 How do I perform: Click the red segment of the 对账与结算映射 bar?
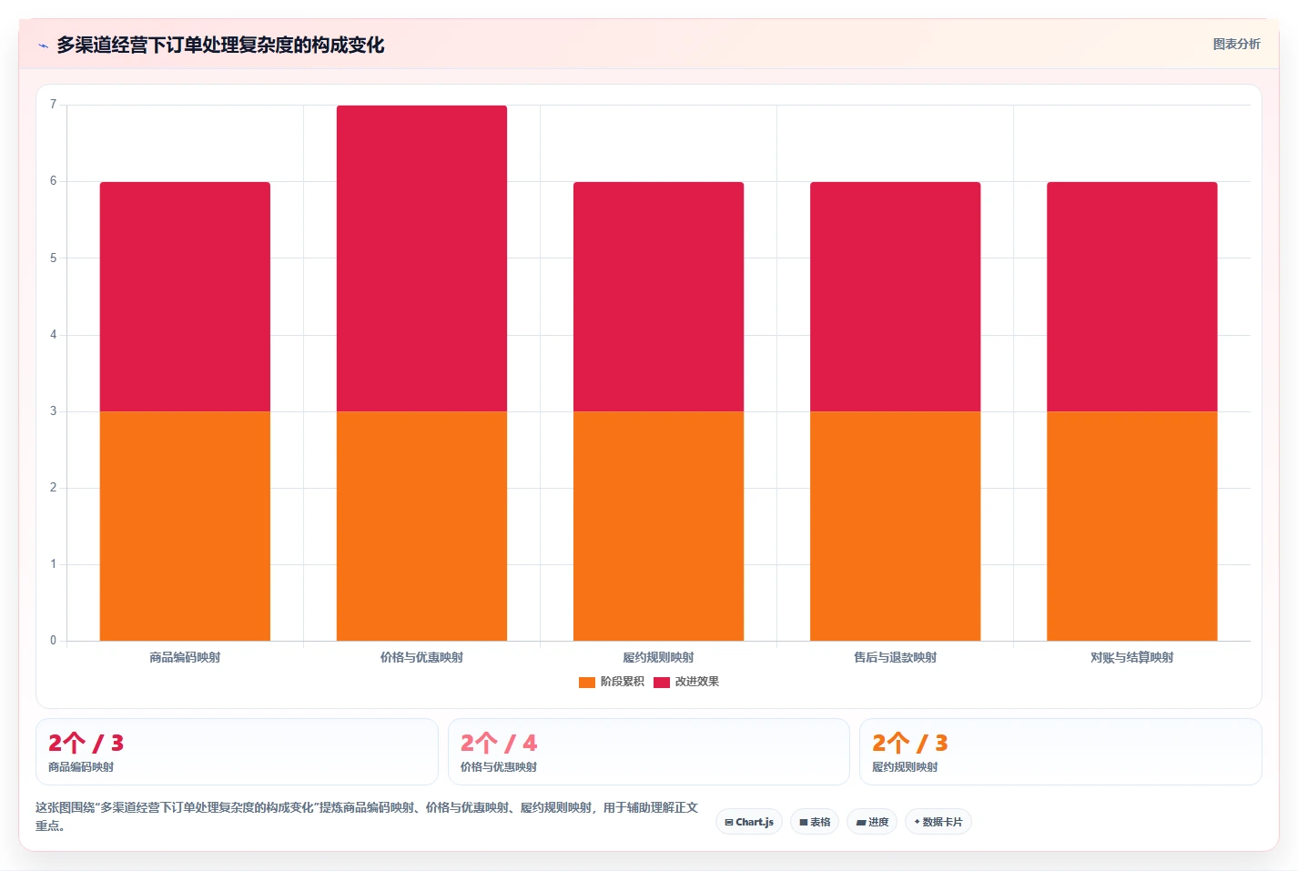[1131, 297]
